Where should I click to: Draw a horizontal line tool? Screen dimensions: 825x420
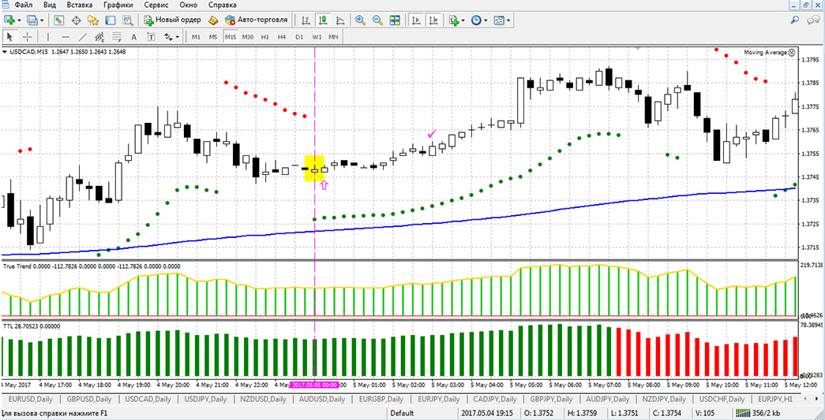[x=66, y=37]
